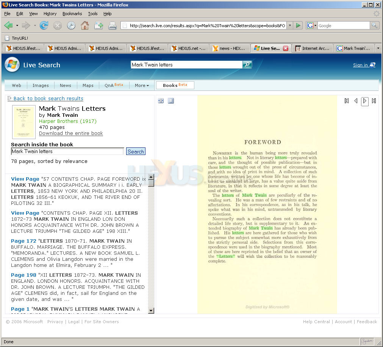
Task: Select the News search scope
Action: [66, 85]
